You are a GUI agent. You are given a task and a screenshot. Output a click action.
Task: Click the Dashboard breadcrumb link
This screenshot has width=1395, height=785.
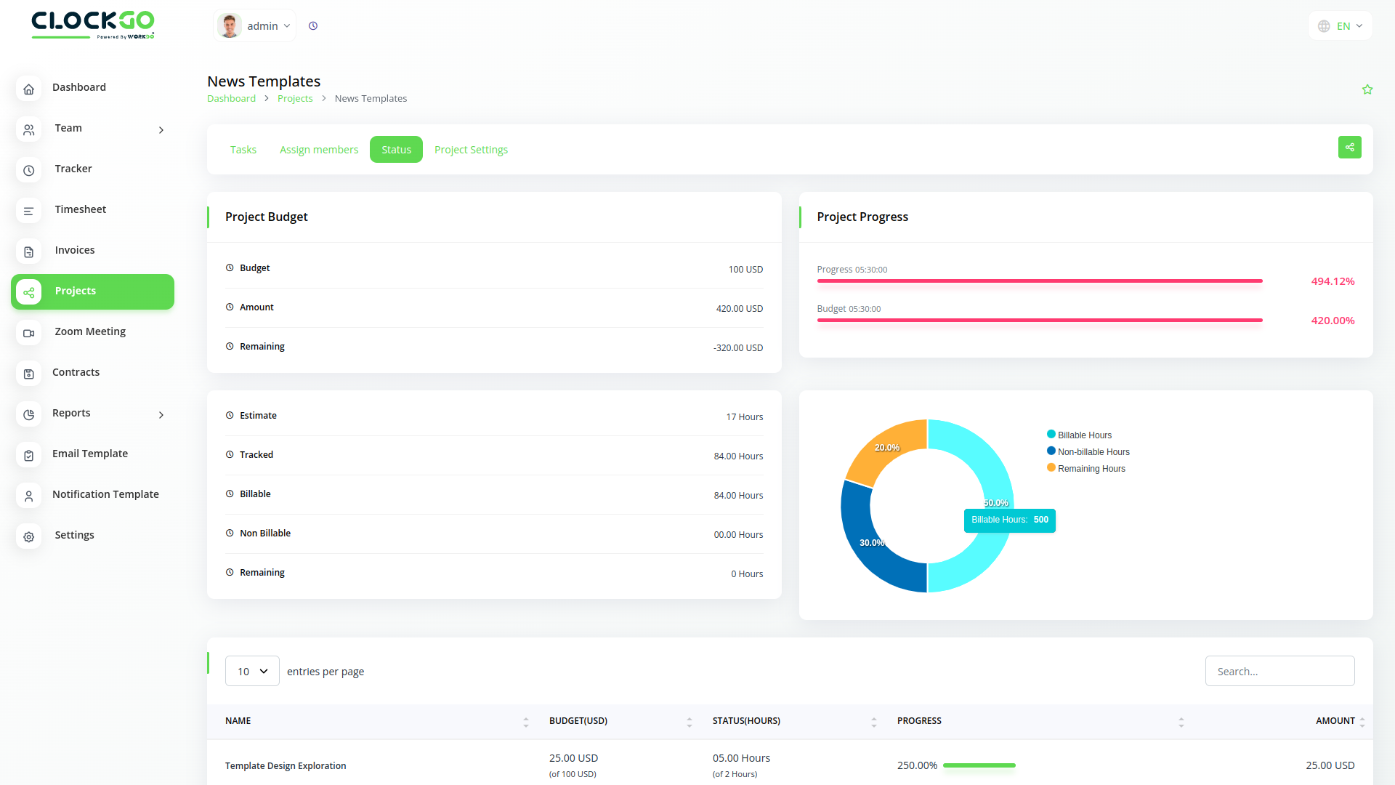[x=231, y=99]
